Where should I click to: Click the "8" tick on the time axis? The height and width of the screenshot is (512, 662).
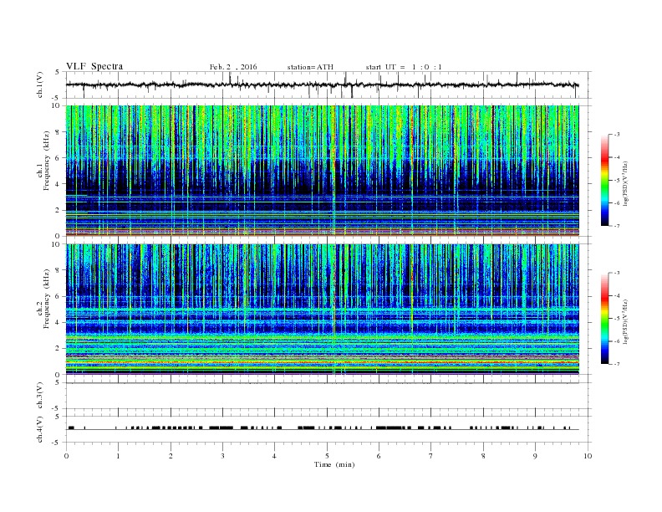coord(483,456)
